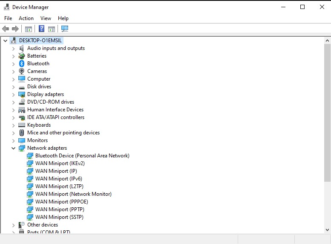Click the Cameras webcam icon
The width and height of the screenshot is (331, 244).
point(22,71)
